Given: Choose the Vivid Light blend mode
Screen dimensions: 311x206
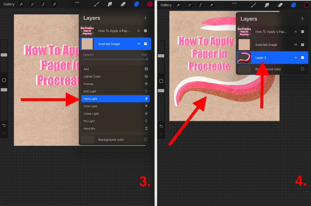Looking at the screenshot, I should [x=115, y=106].
